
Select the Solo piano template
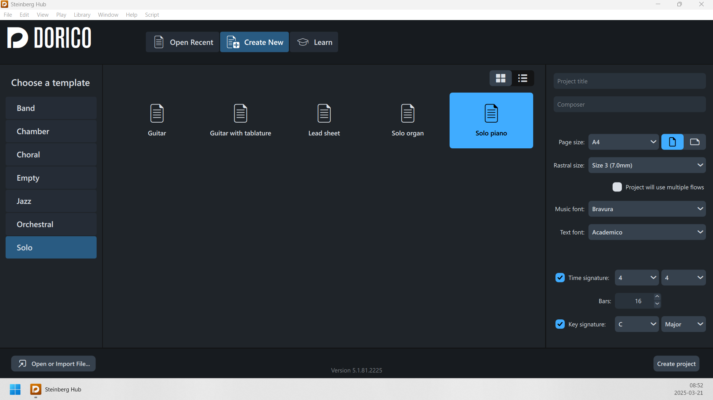pyautogui.click(x=491, y=120)
